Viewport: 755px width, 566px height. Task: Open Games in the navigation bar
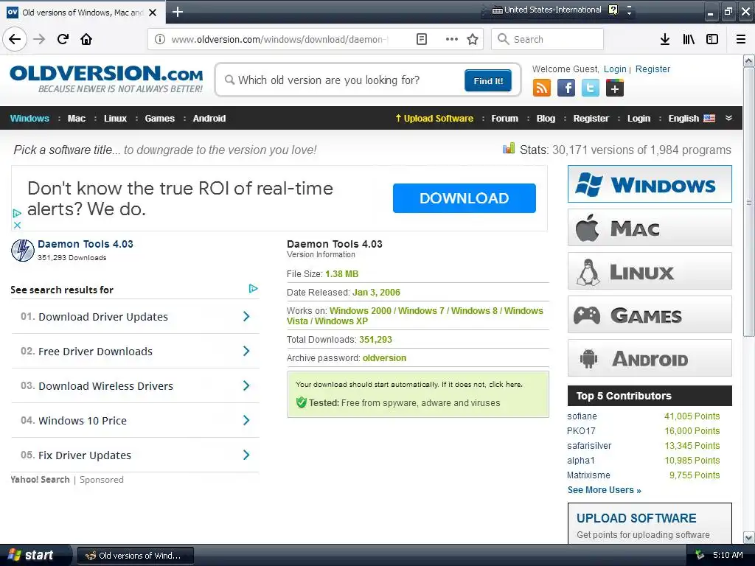160,119
